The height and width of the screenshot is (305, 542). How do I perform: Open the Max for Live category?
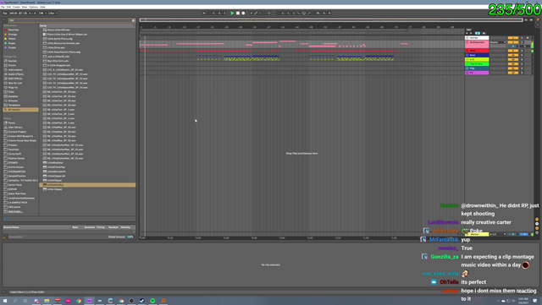click(x=15, y=83)
